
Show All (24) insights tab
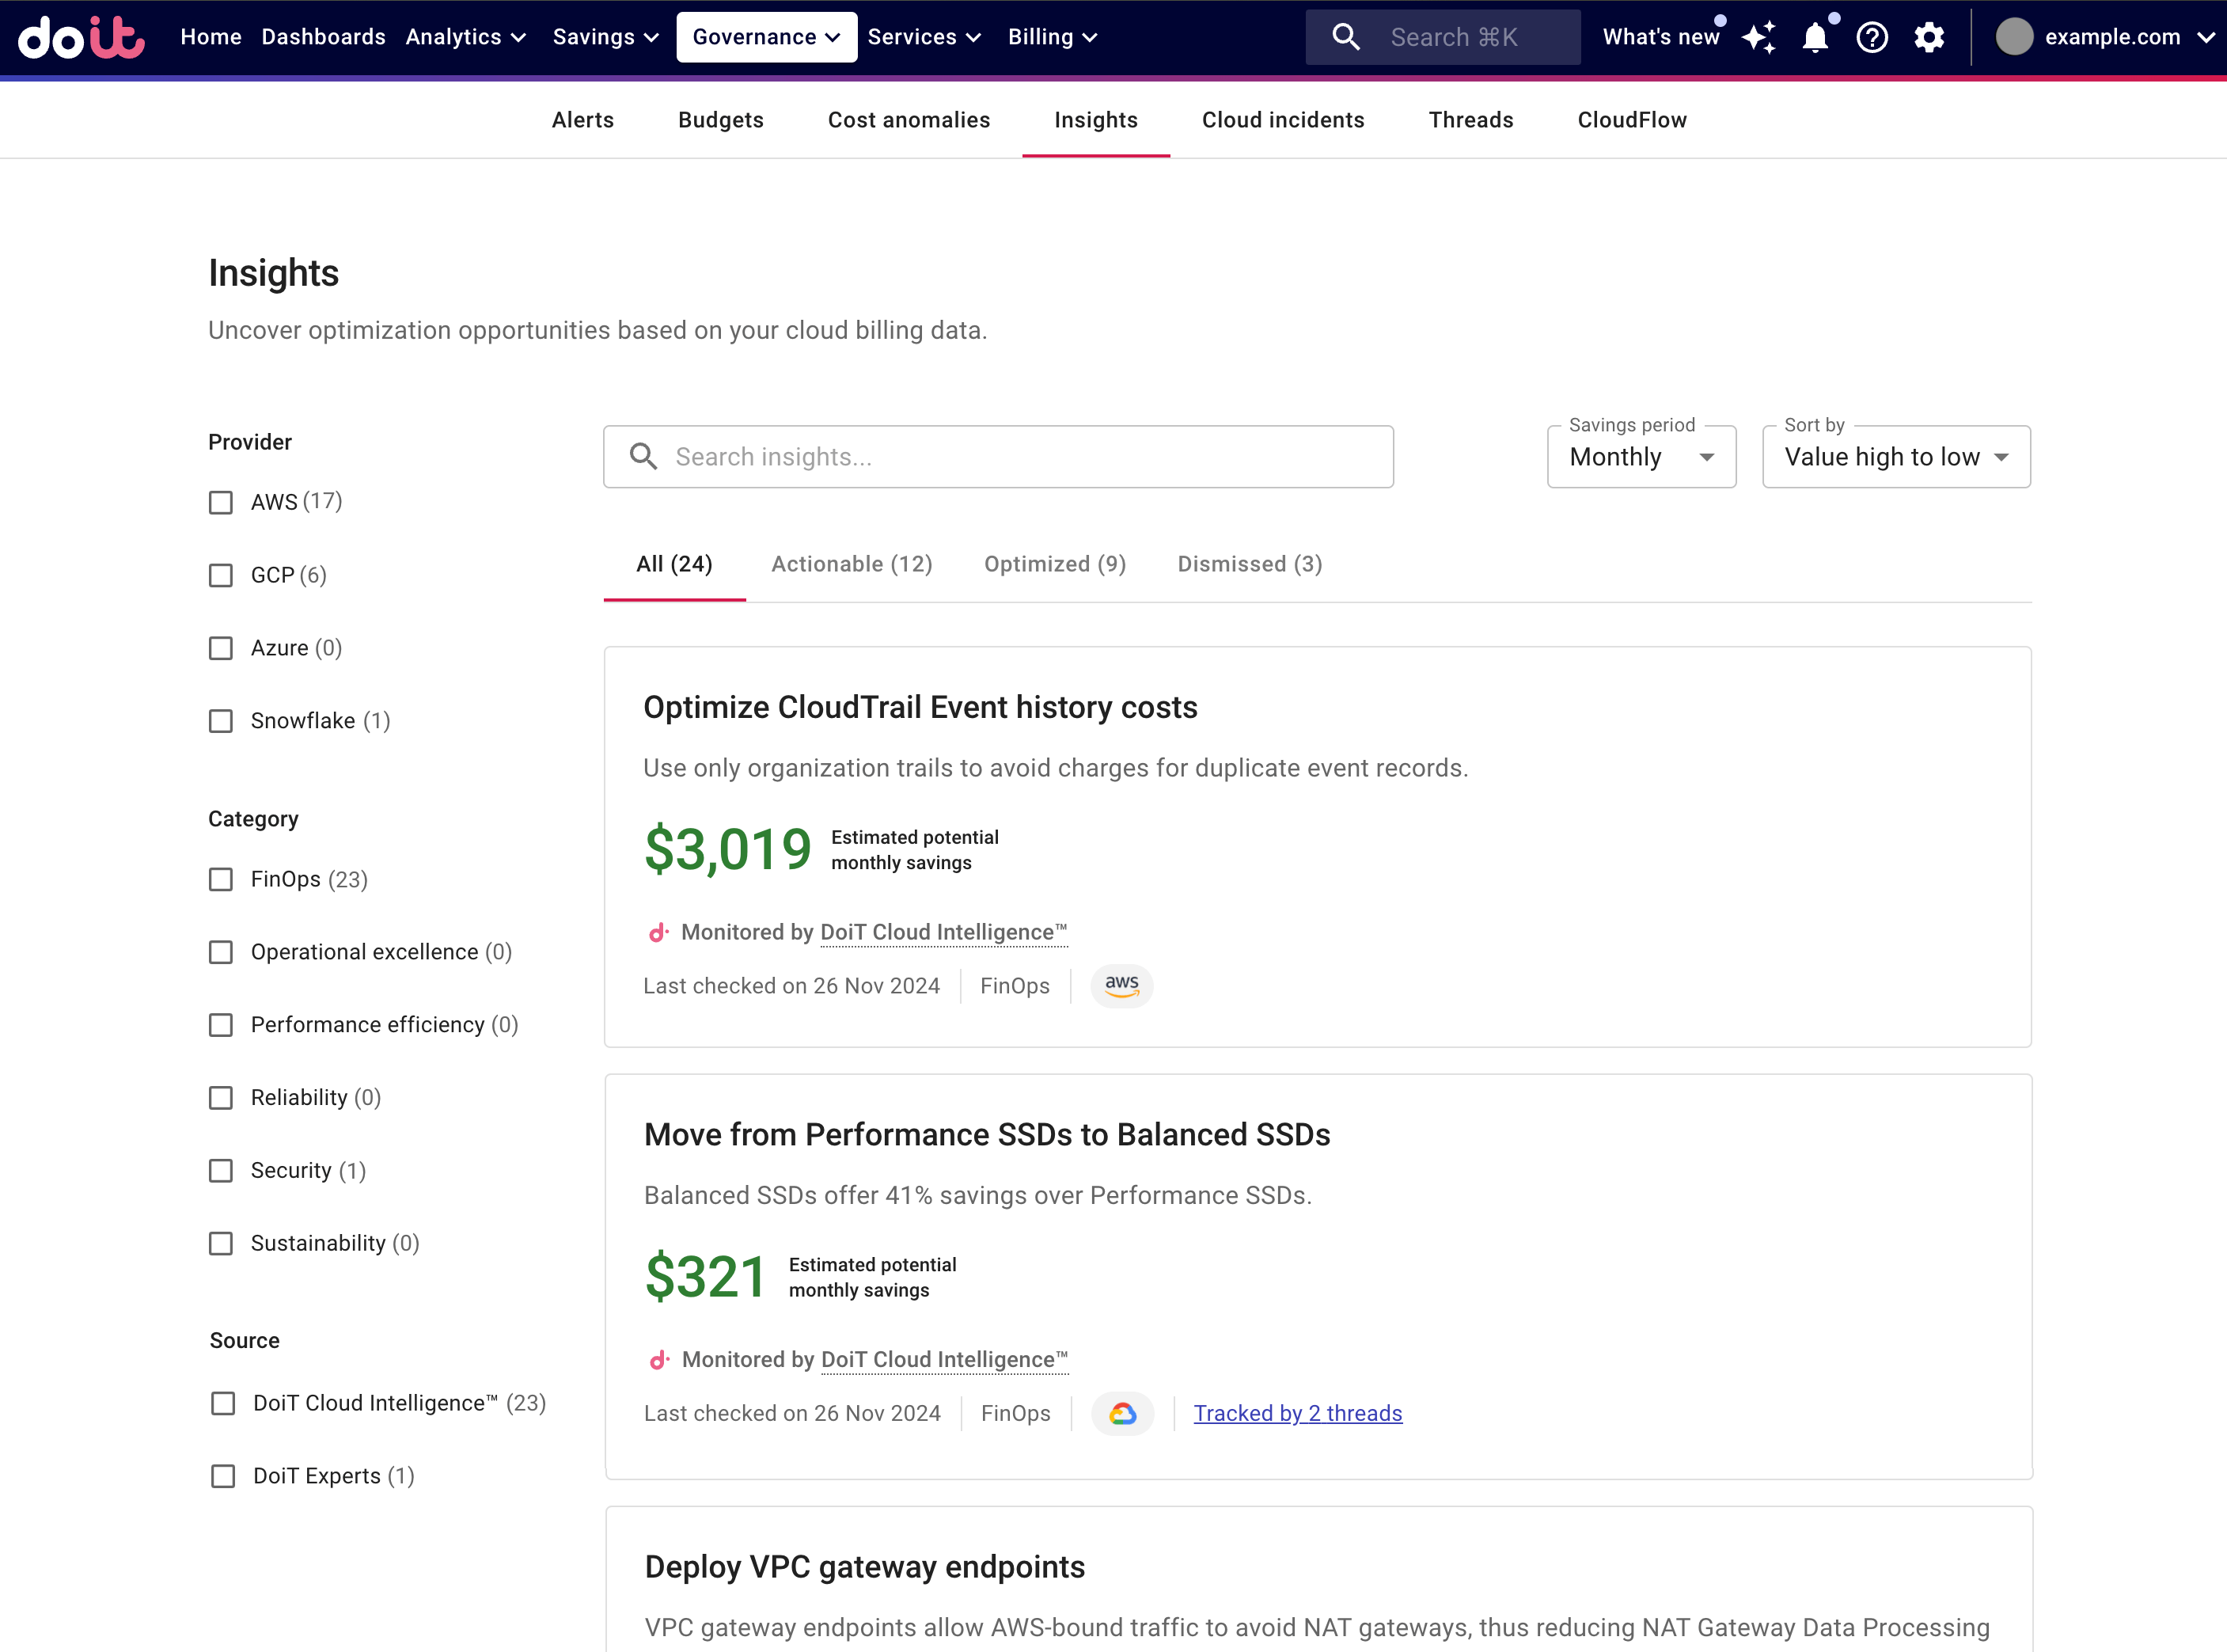[675, 564]
